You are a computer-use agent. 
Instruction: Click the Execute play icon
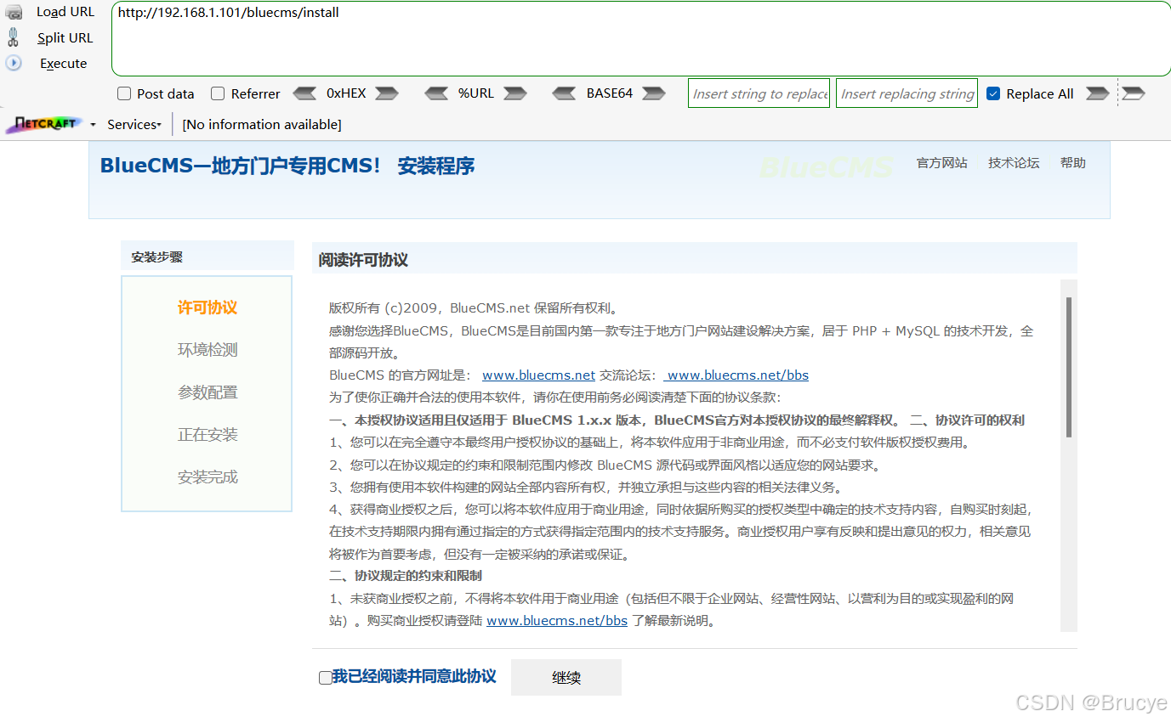coord(14,63)
